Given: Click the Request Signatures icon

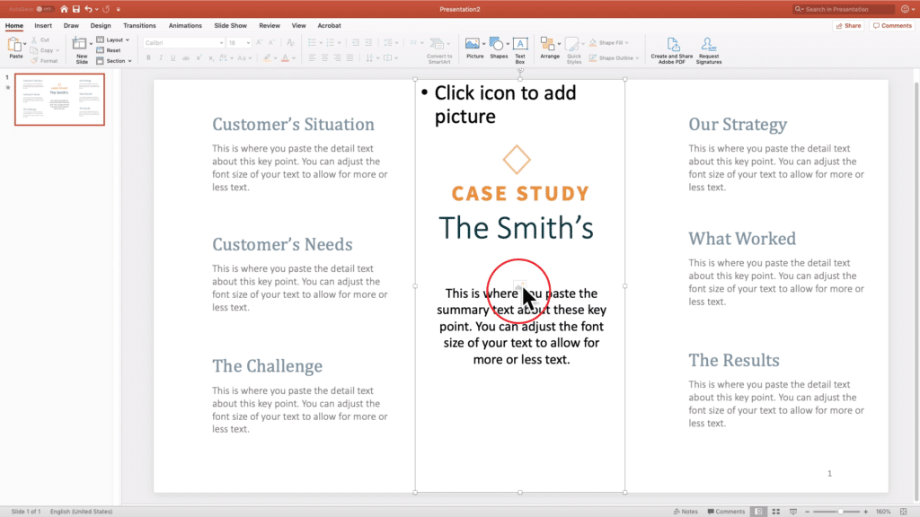Looking at the screenshot, I should [711, 45].
